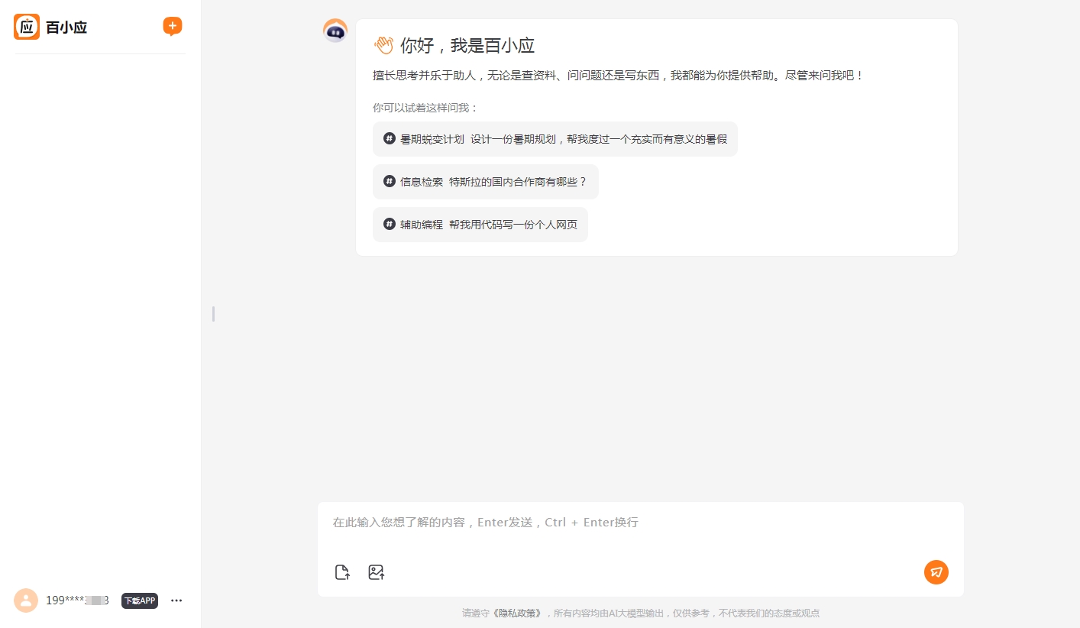Click the upload file icon
Image resolution: width=1080 pixels, height=628 pixels.
[342, 572]
